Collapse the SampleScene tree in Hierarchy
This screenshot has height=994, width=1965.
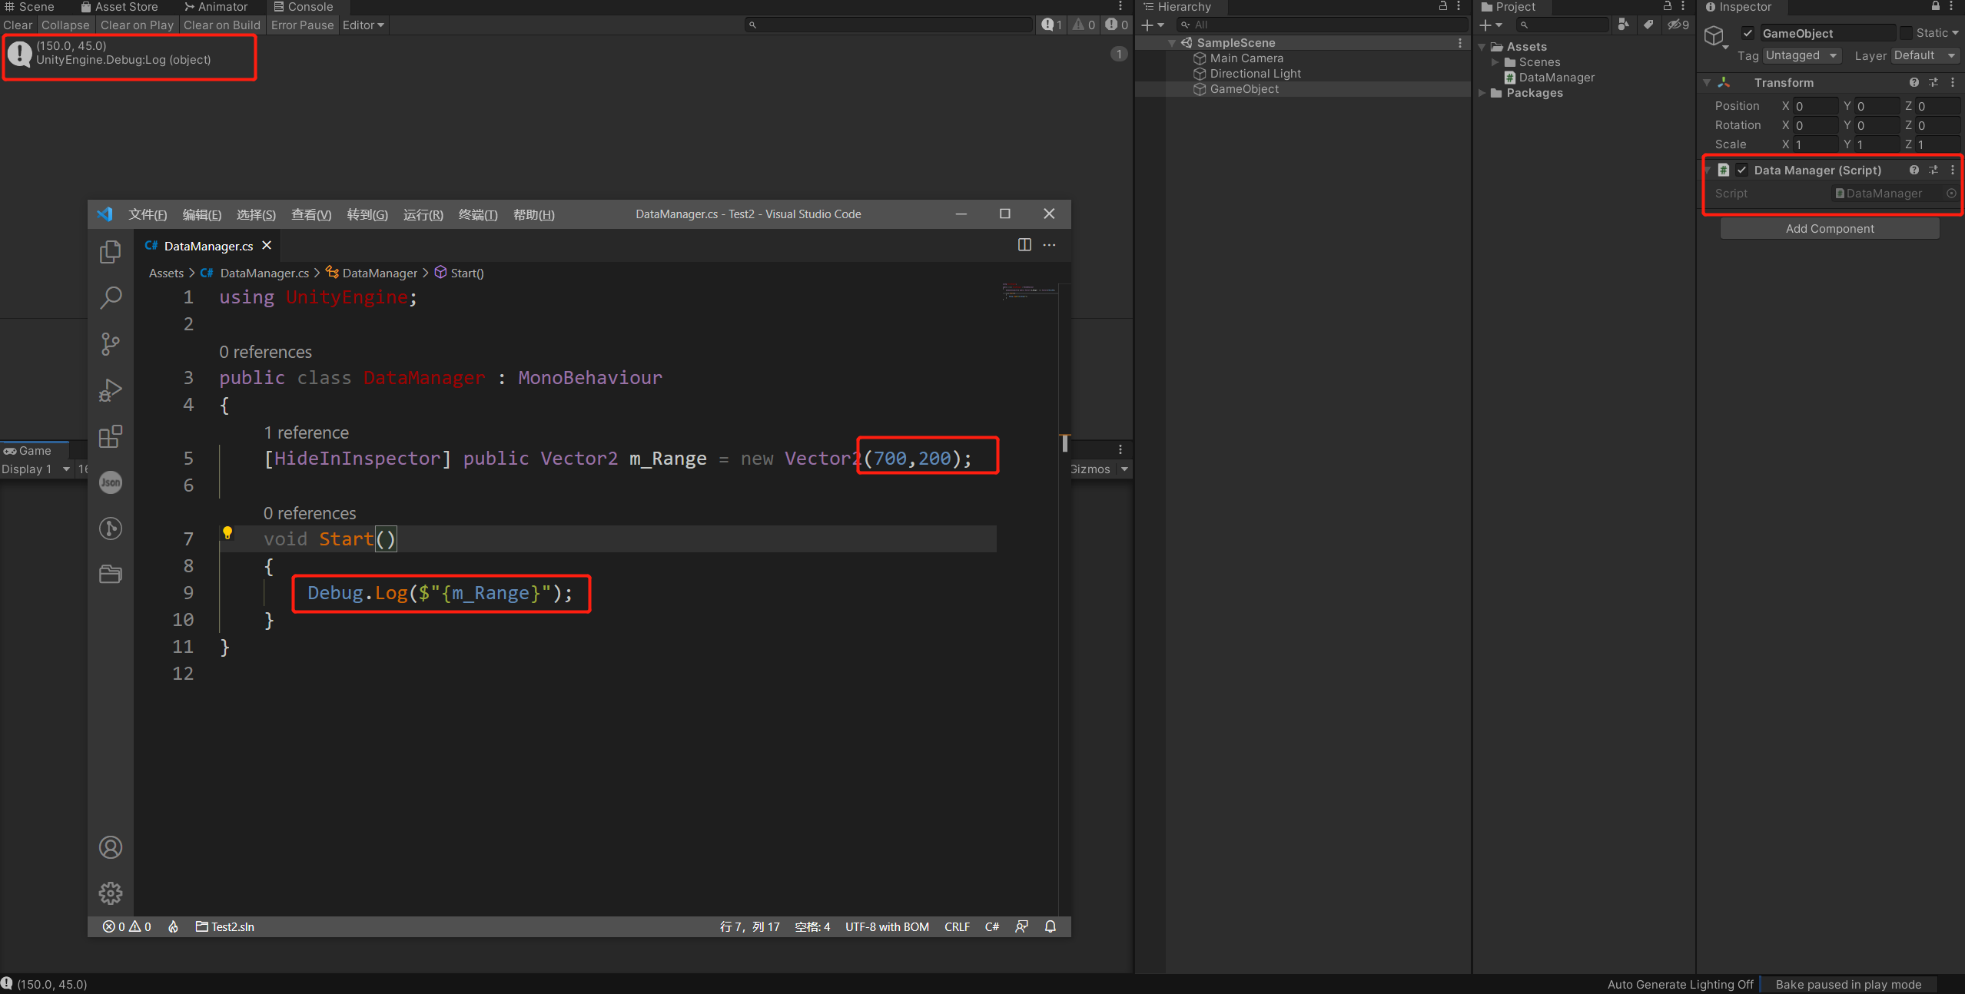(1172, 43)
